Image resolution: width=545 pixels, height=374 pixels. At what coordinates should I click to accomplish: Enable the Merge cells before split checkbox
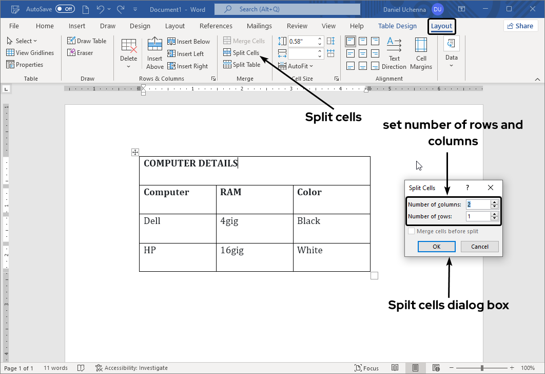click(x=411, y=231)
